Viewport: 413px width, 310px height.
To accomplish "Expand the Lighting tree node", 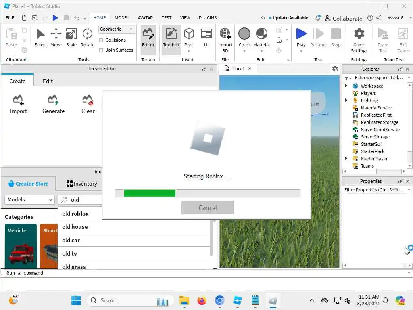I will click(x=346, y=100).
